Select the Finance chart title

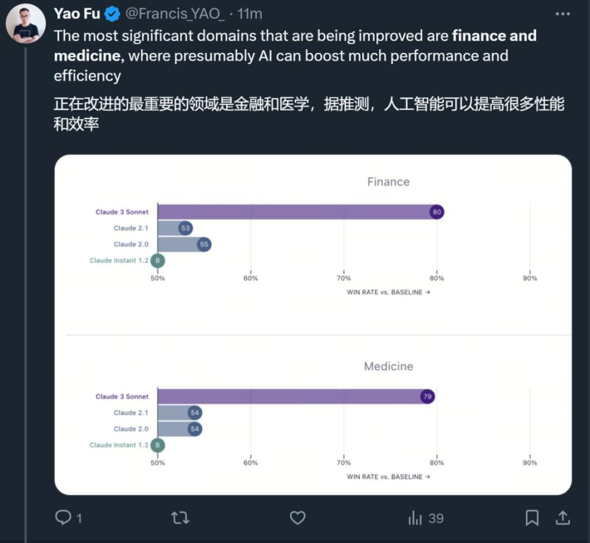click(x=388, y=181)
